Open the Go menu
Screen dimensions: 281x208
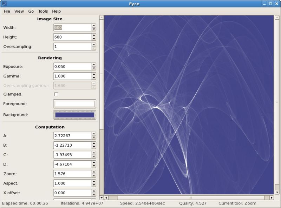[x=31, y=11]
